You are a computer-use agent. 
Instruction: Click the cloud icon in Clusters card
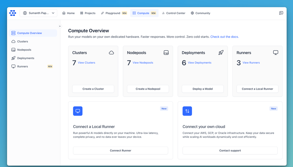(111, 53)
